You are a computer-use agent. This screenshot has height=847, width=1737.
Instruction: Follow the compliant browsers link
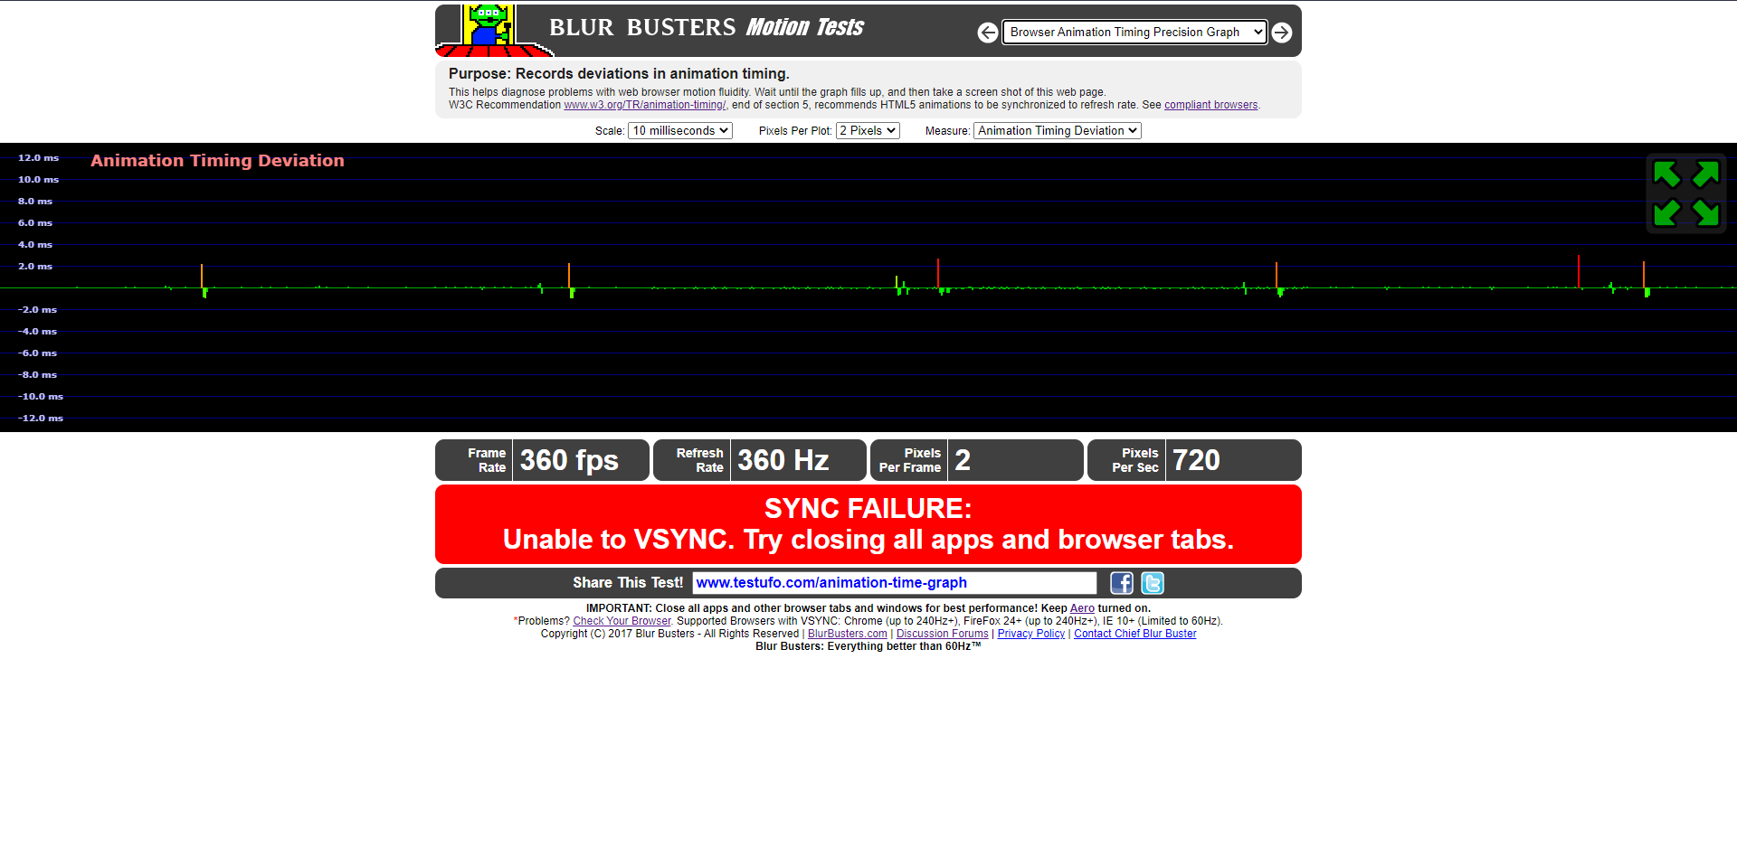click(x=1210, y=105)
